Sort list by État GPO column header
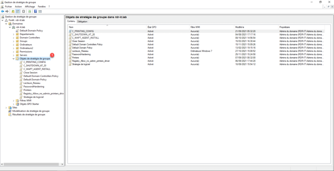 (x=152, y=27)
